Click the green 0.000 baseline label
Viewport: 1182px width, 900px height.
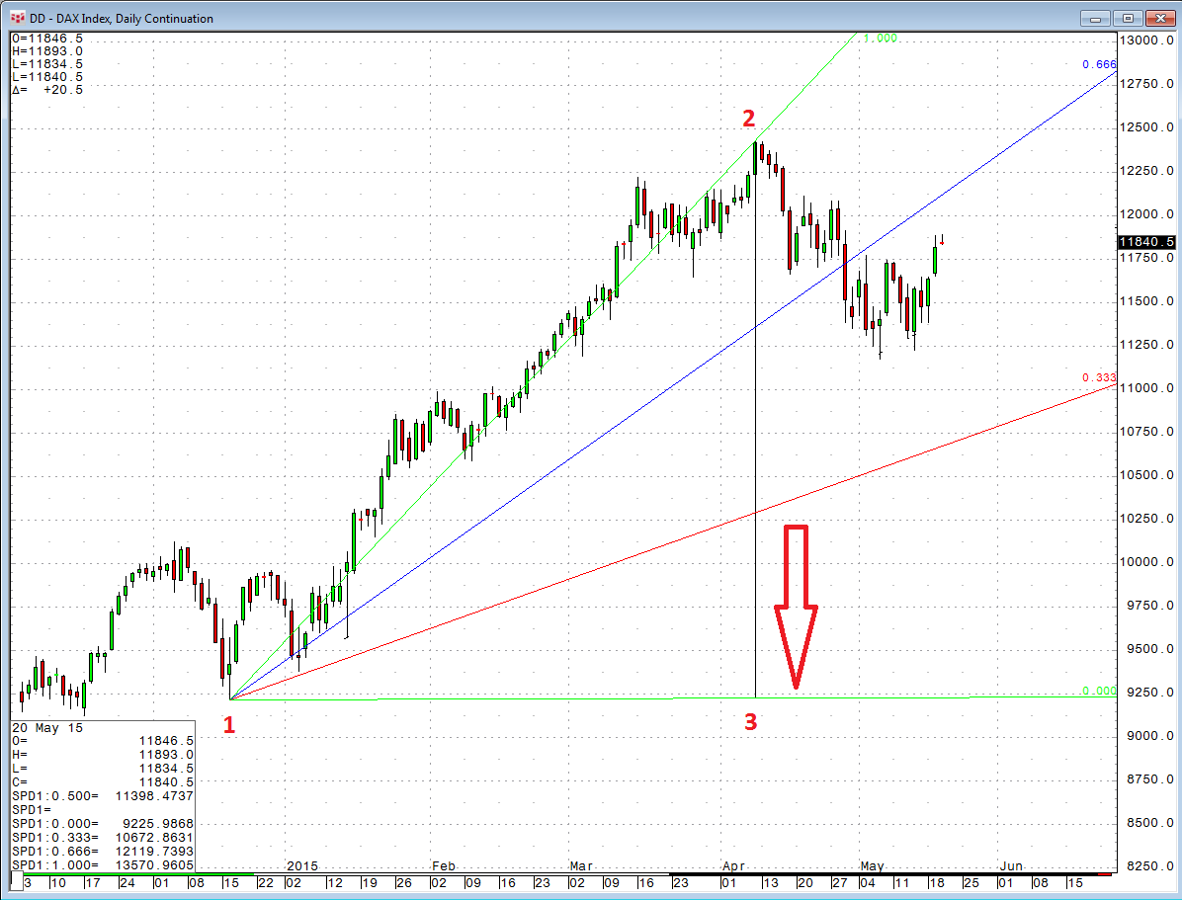click(1098, 691)
